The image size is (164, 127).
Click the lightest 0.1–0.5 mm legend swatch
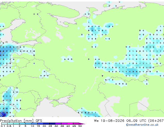click(x=4, y=124)
